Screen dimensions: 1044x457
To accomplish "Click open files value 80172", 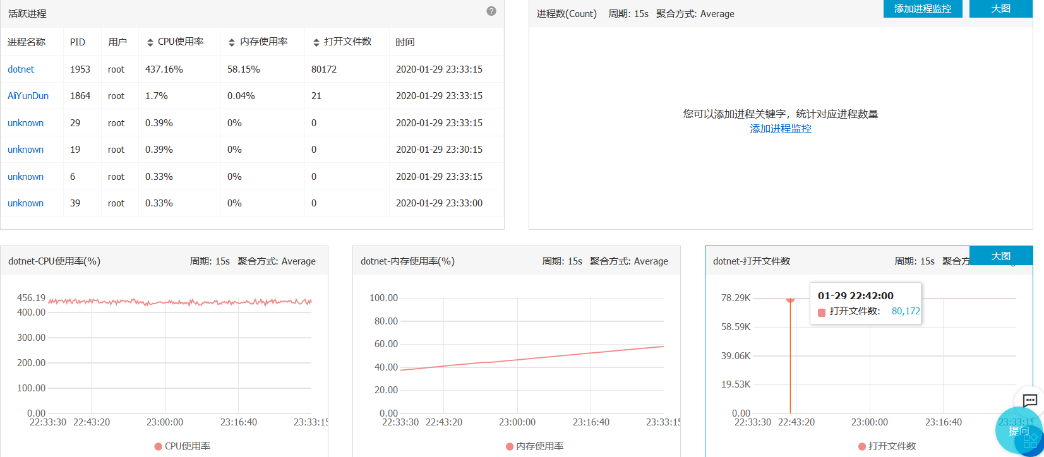I will 324,69.
